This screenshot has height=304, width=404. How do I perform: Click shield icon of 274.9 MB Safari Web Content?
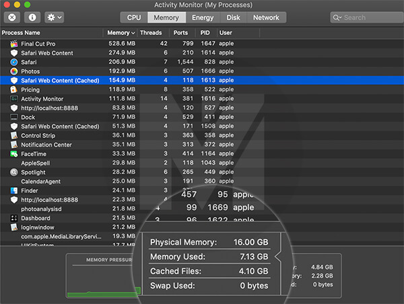pos(14,53)
